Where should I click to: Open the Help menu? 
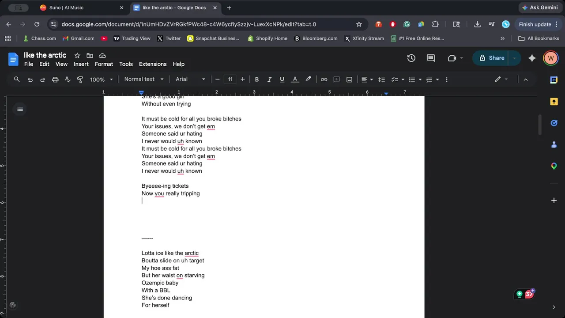[x=179, y=64]
